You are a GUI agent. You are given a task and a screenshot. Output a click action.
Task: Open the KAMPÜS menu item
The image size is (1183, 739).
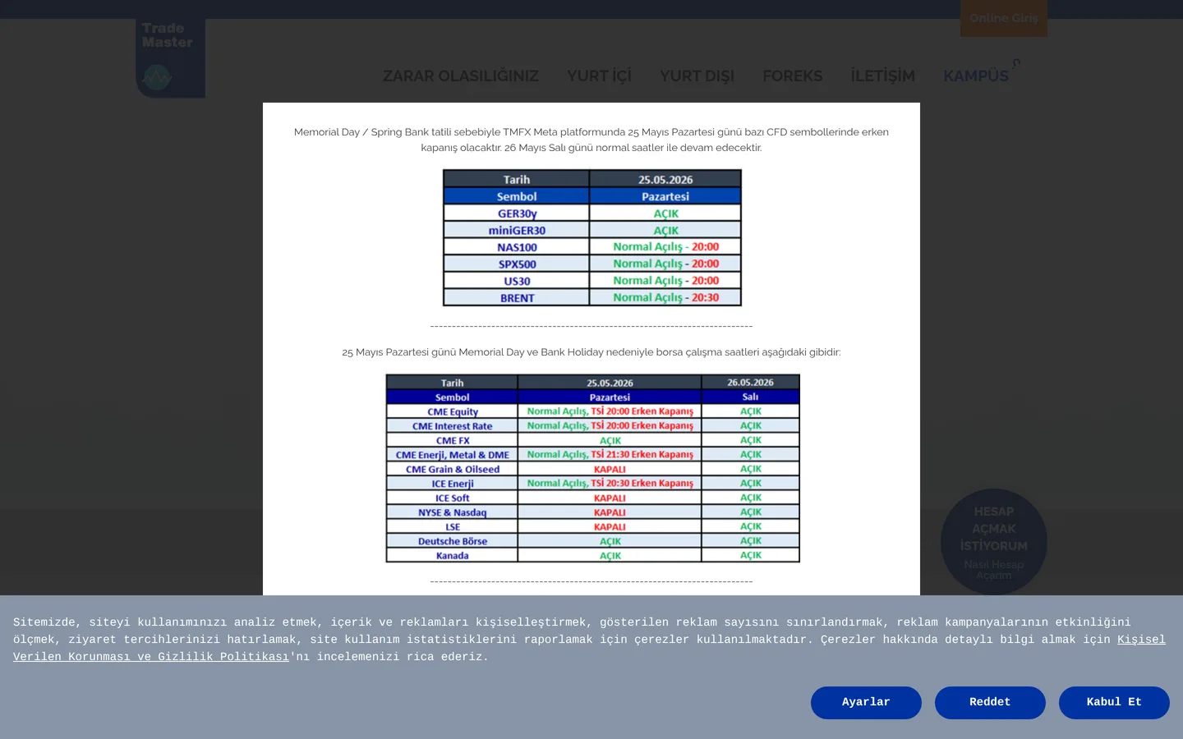pos(976,76)
